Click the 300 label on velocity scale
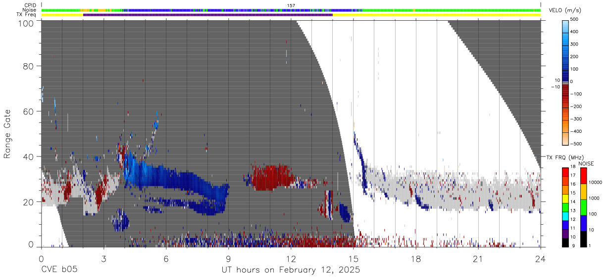This screenshot has height=280, width=608. click(574, 44)
